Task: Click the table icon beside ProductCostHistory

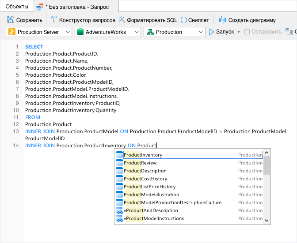Action: pos(119,179)
